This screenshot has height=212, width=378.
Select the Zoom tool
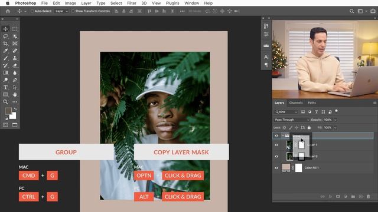(x=5, y=102)
